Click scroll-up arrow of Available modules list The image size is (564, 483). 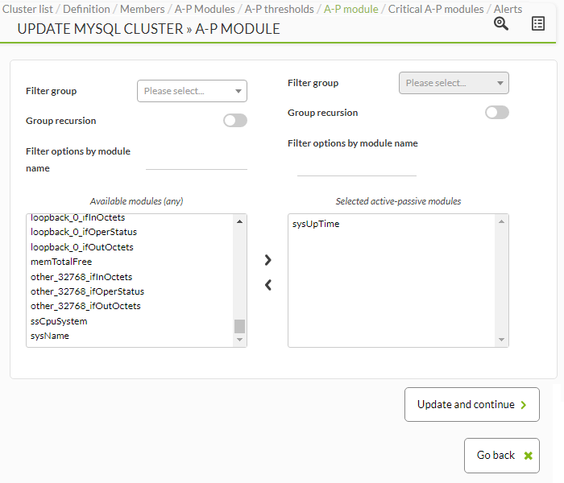239,221
